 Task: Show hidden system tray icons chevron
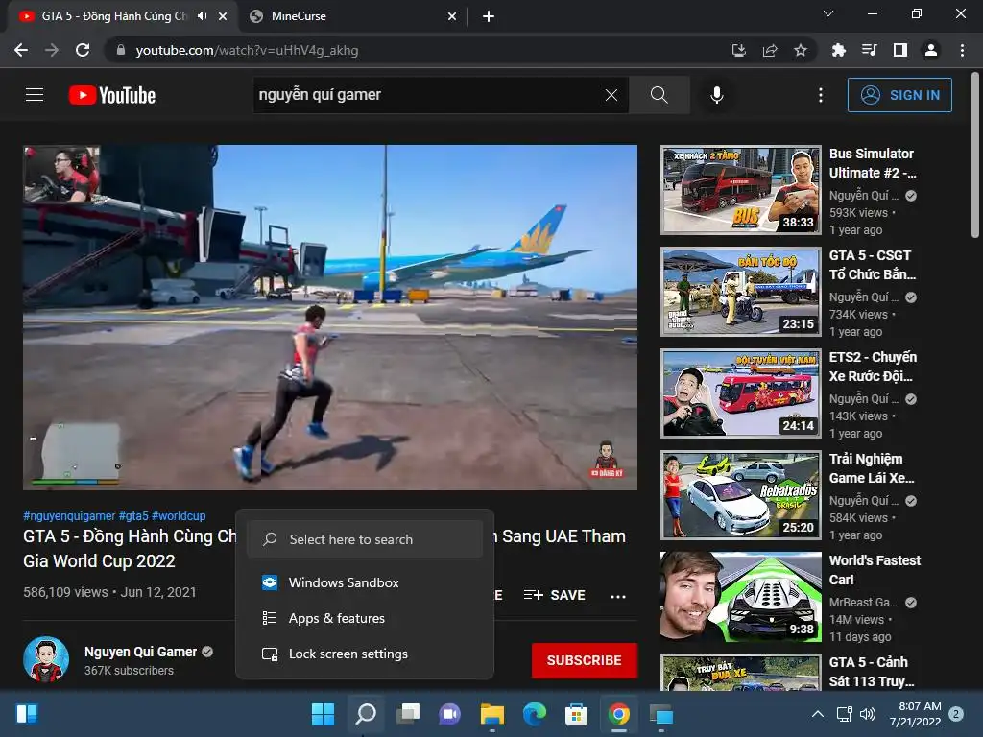[818, 714]
